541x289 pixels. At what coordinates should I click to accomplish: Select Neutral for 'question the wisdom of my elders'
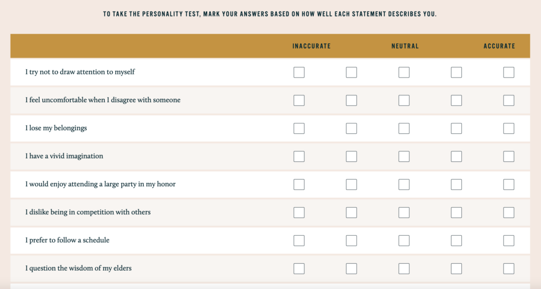404,268
